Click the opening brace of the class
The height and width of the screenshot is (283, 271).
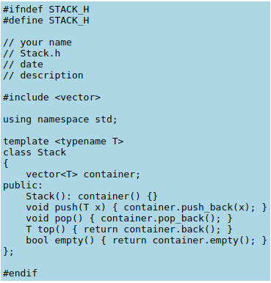[6, 163]
